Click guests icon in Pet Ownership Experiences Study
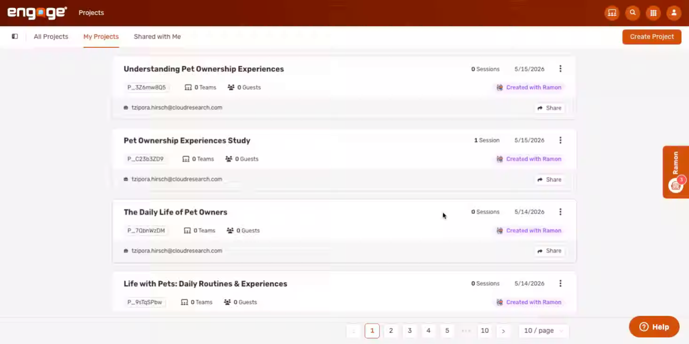Image resolution: width=689 pixels, height=344 pixels. [x=229, y=159]
